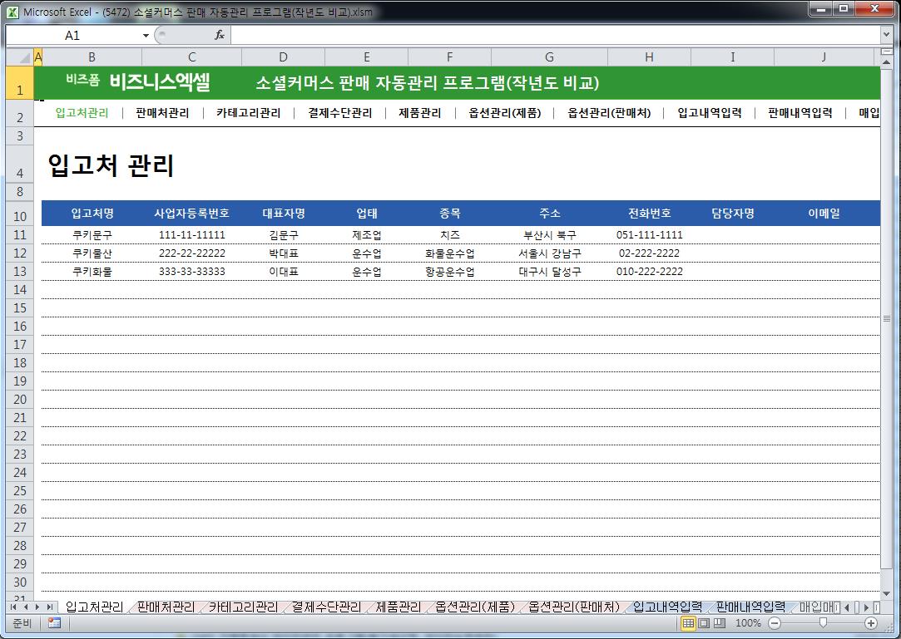Image resolution: width=901 pixels, height=639 pixels.
Task: Click the formula bar input area
Action: click(x=555, y=35)
